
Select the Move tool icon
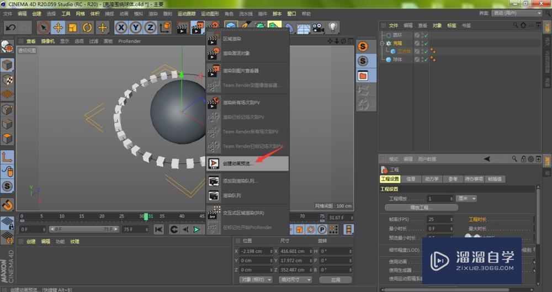58,28
